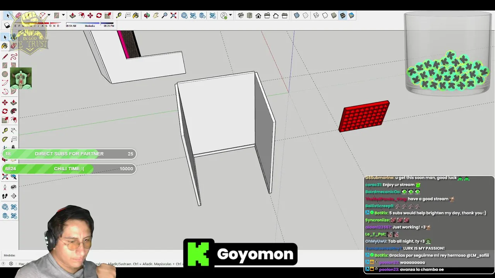Select the Dimension tool in left toolbar

(x=14, y=131)
